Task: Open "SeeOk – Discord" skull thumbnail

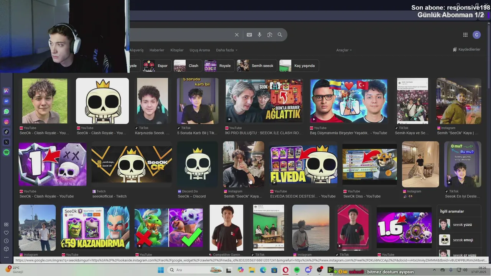Action: pyautogui.click(x=198, y=164)
